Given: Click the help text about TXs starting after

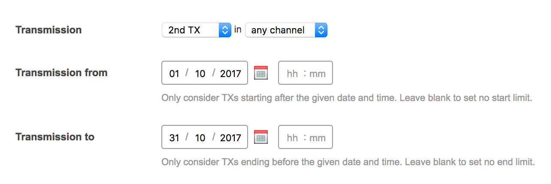Looking at the screenshot, I should coord(346,98).
